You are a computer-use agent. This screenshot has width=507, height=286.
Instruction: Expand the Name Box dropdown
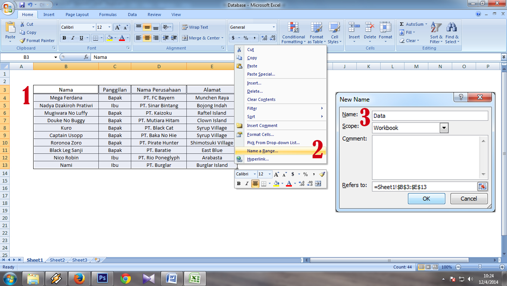pyautogui.click(x=56, y=57)
